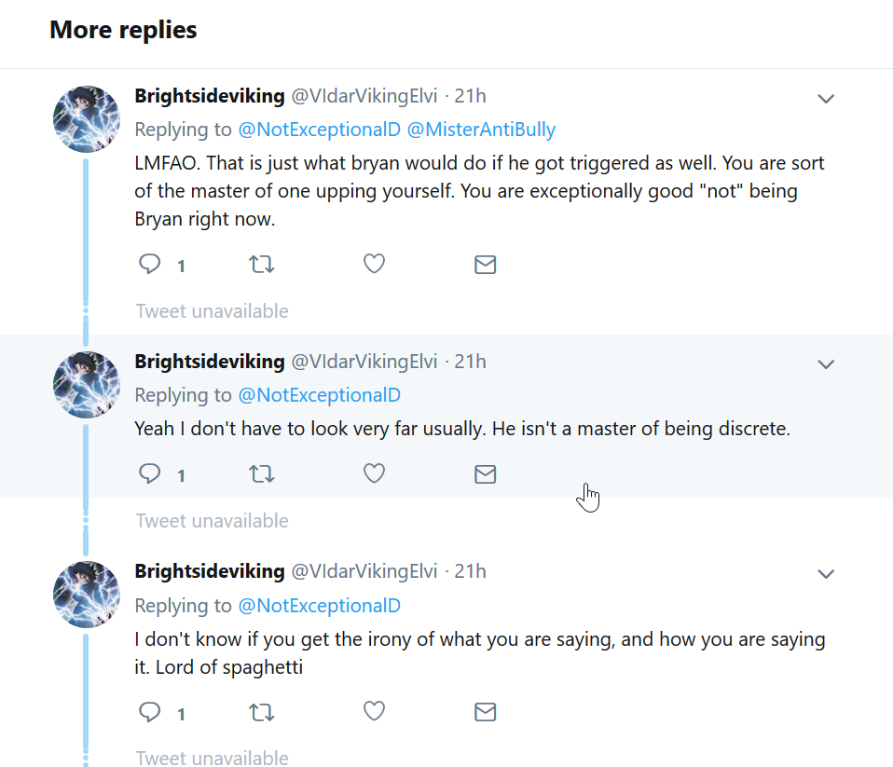Viewport: 893px width, 767px height.
Task: Retweet the LMFAO tweet about bryan
Action: coord(261,264)
